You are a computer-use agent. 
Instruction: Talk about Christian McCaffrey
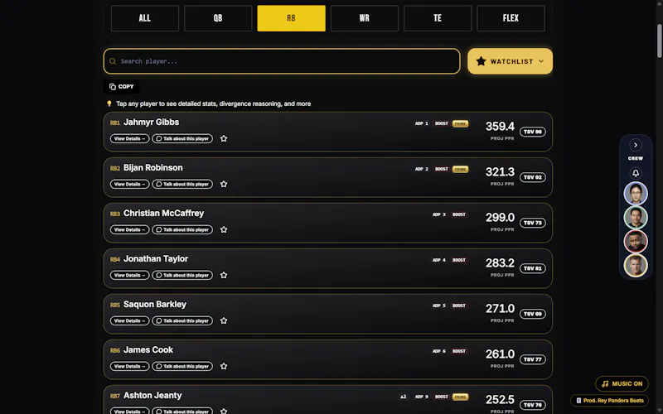(x=182, y=230)
